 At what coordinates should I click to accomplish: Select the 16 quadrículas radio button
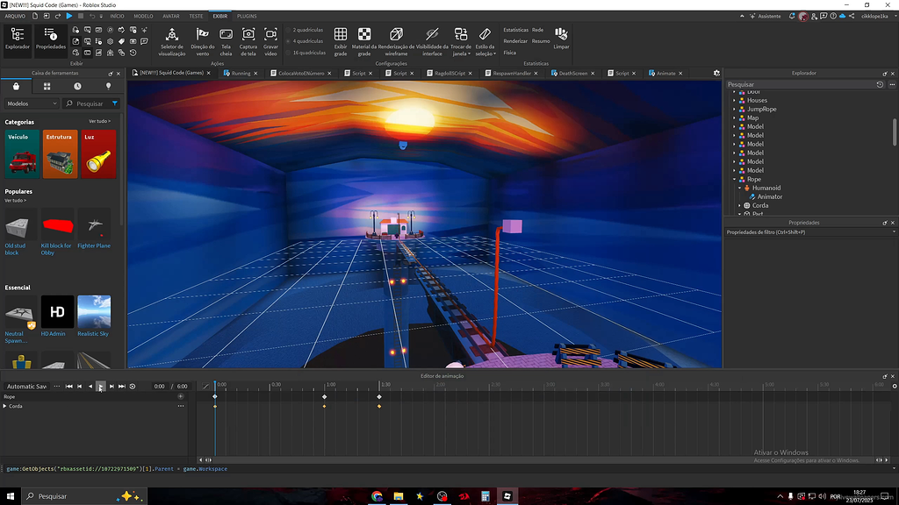point(289,52)
